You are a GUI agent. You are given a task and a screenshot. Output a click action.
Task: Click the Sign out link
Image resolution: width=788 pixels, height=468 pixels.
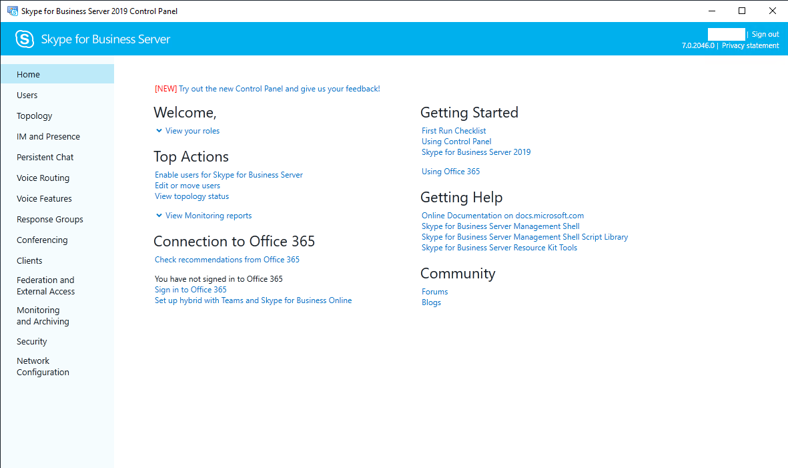tap(765, 34)
